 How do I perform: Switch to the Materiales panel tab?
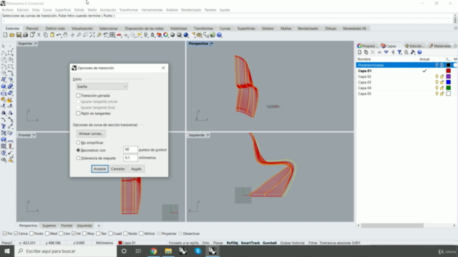[x=440, y=46]
